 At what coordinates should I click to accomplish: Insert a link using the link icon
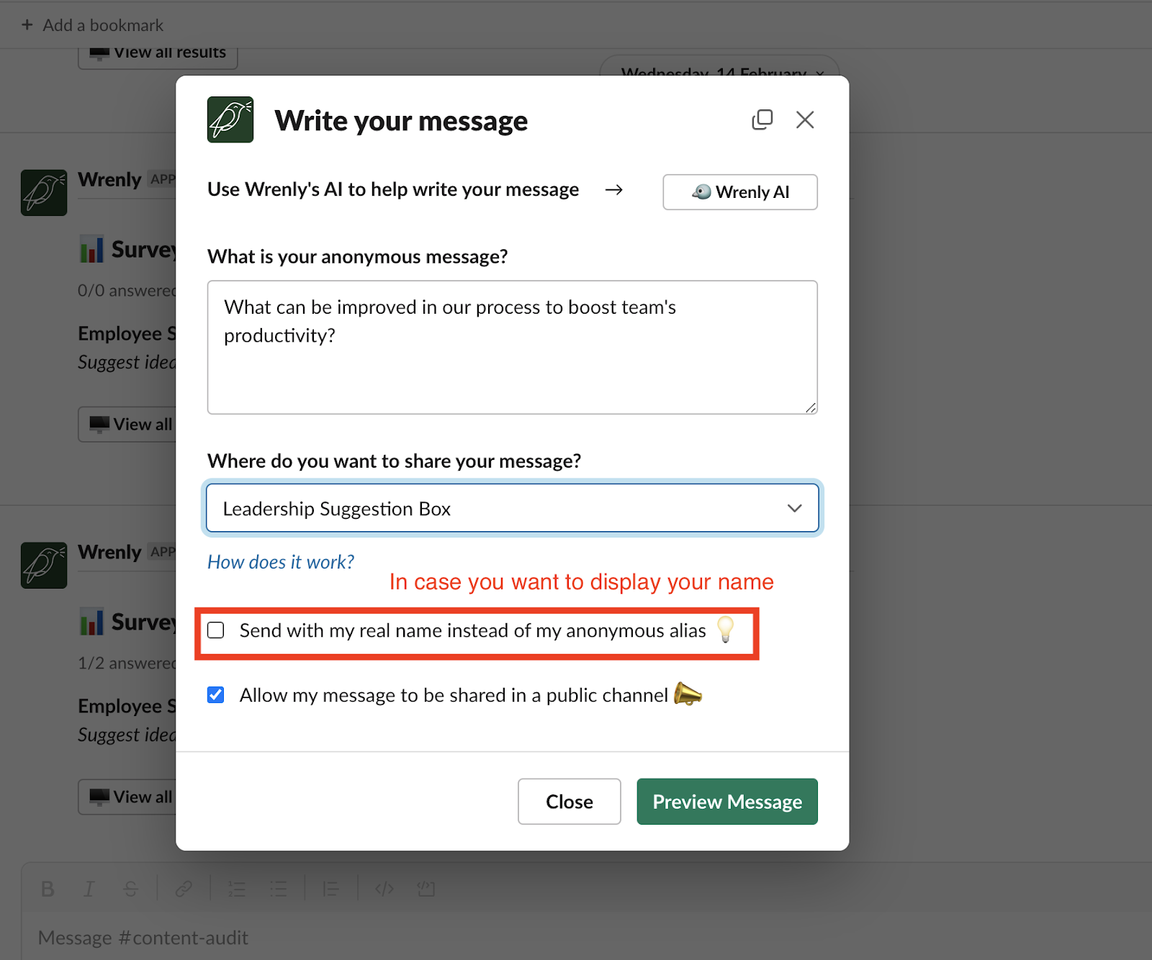(x=184, y=889)
